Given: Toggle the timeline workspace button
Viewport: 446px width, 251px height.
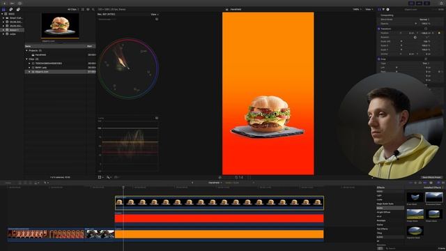Looking at the screenshot, I should (419, 3).
